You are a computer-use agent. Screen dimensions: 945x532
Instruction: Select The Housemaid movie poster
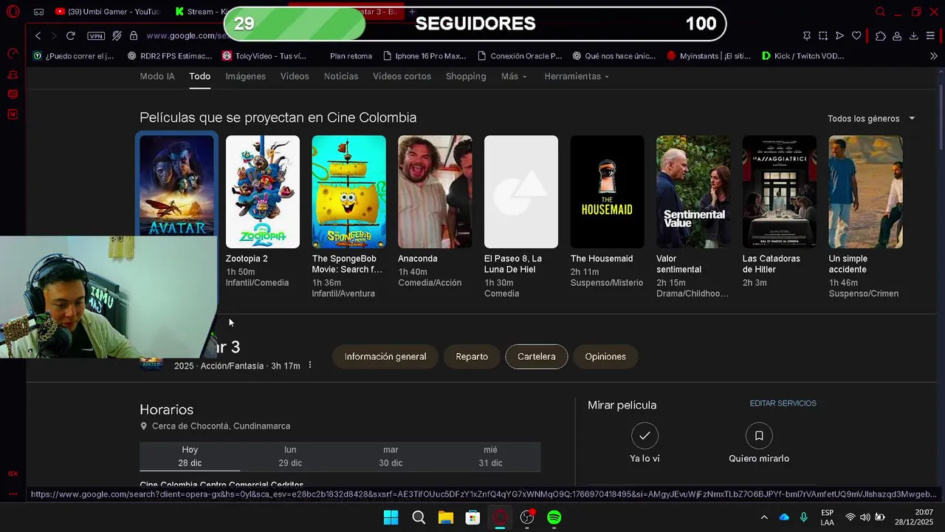607,191
